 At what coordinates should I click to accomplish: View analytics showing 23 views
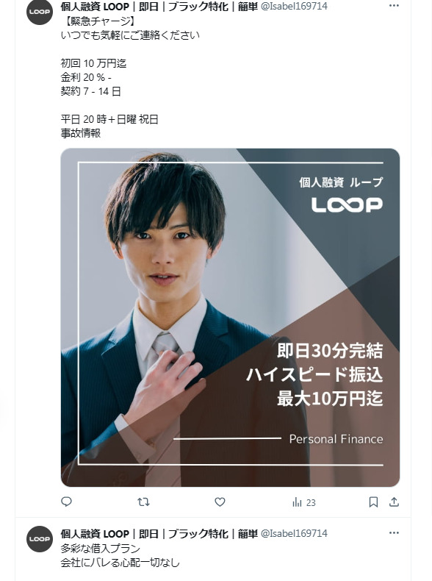pyautogui.click(x=304, y=502)
